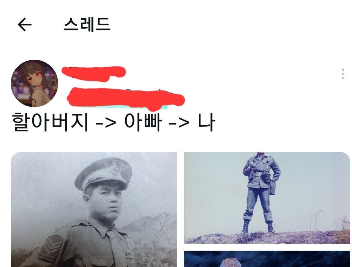Open the dark blue third photo
The width and height of the screenshot is (352, 267).
point(267,259)
